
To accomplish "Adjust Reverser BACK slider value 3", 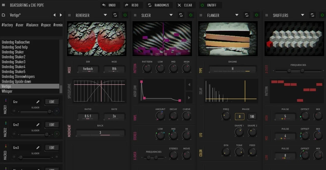I will [x=100, y=133].
